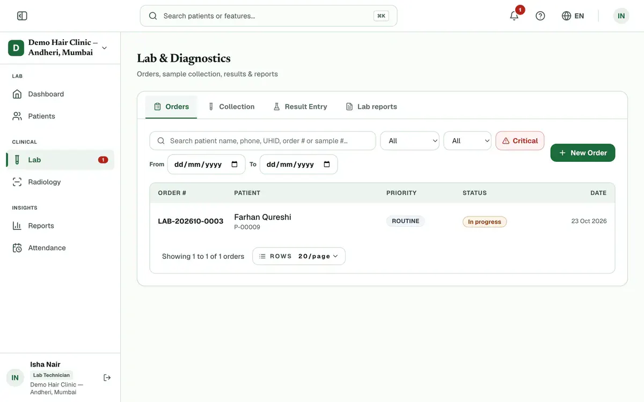This screenshot has height=402, width=644.
Task: Open the IN user avatar in the header
Action: point(621,16)
